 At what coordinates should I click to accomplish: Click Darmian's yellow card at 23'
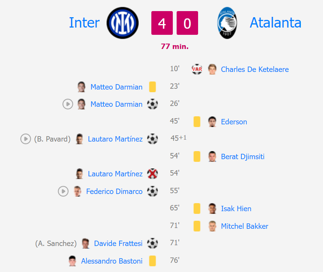(x=152, y=86)
